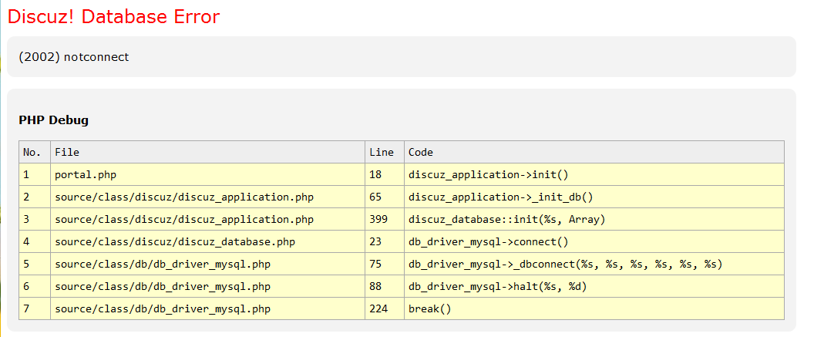Click 'source/class/discuz/discuz_database.php' file cell
The width and height of the screenshot is (824, 337).
coord(207,241)
